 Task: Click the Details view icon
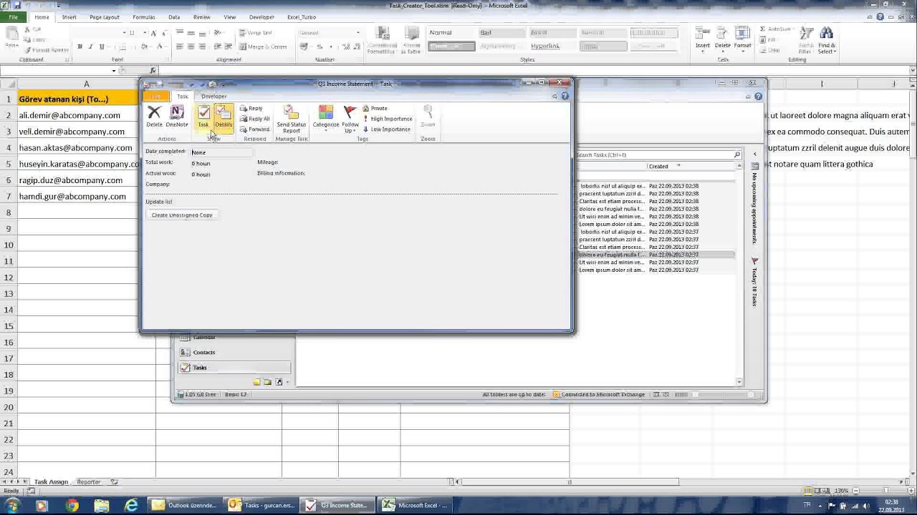(x=224, y=117)
